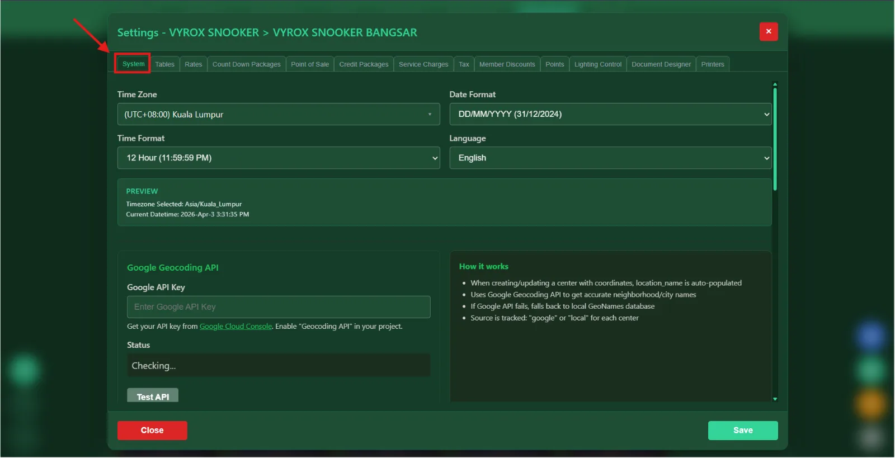895x458 pixels.
Task: Select the Point of Sale tab
Action: coord(310,64)
